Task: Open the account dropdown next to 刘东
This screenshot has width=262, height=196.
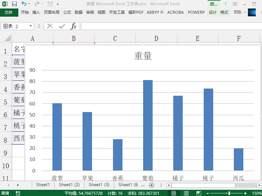Action: point(245,12)
